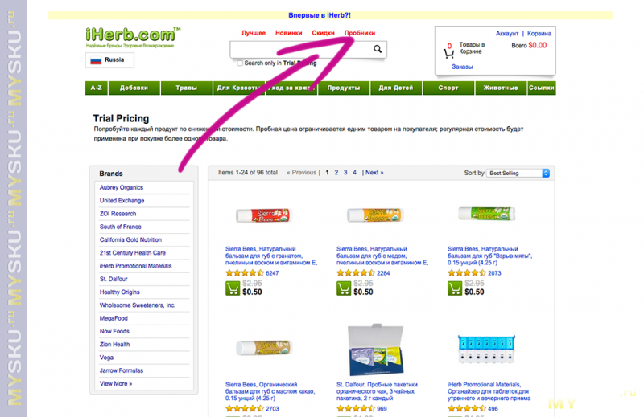644x417 pixels.
Task: Filter by brand ZOI Research
Action: pyautogui.click(x=118, y=214)
